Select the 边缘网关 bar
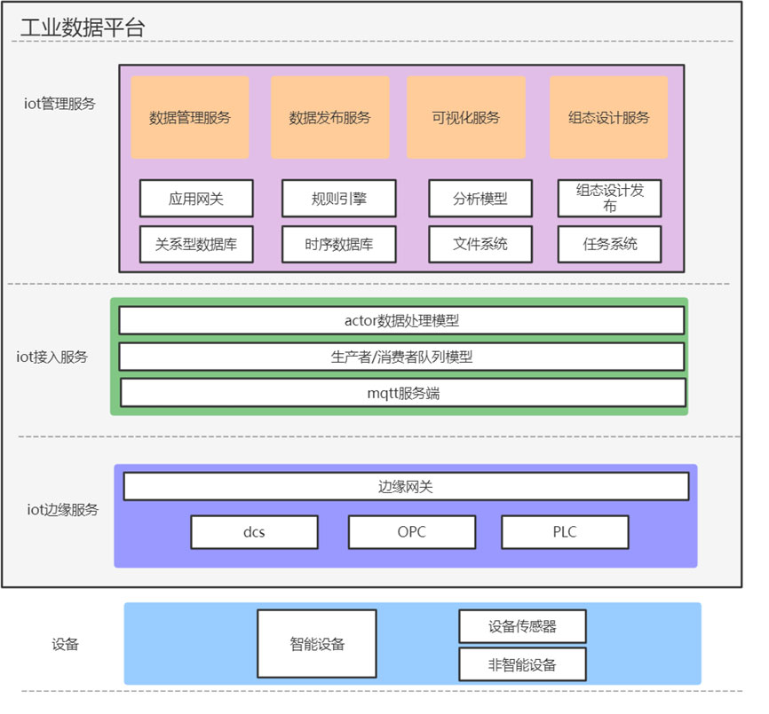769x714 pixels. click(406, 486)
